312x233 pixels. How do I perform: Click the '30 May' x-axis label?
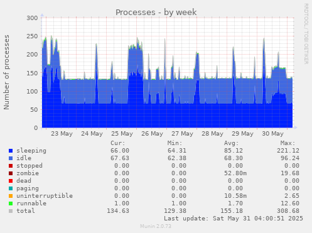272,134
